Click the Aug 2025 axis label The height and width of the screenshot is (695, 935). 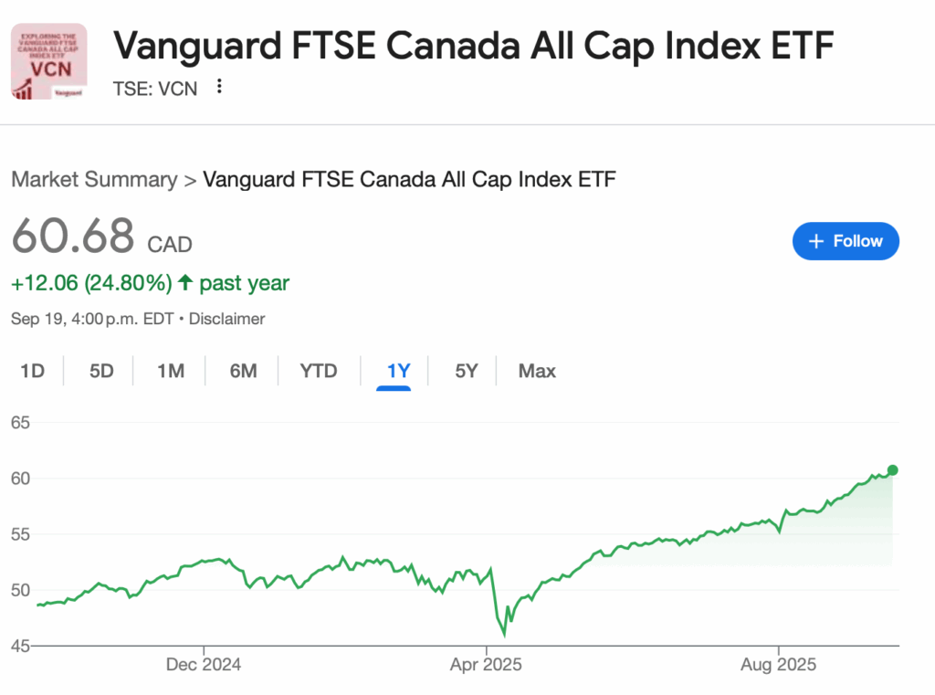(779, 665)
